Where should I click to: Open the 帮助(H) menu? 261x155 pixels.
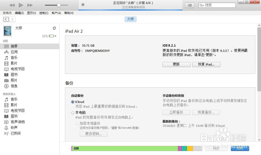(x=69, y=13)
